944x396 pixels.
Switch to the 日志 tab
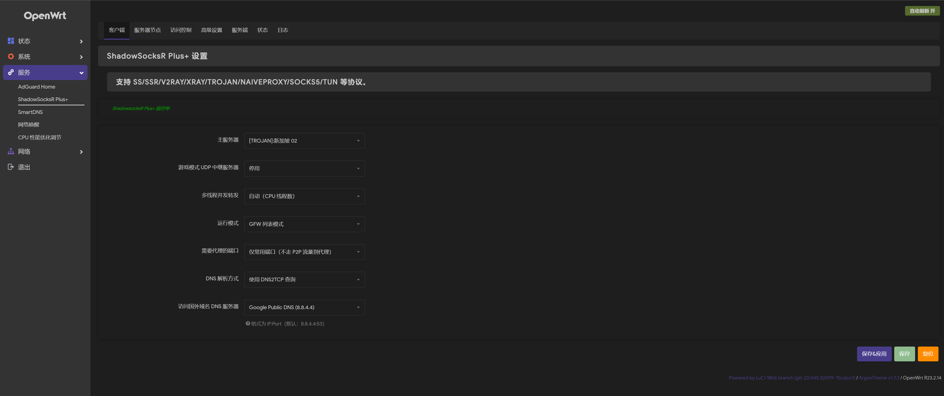pyautogui.click(x=282, y=30)
